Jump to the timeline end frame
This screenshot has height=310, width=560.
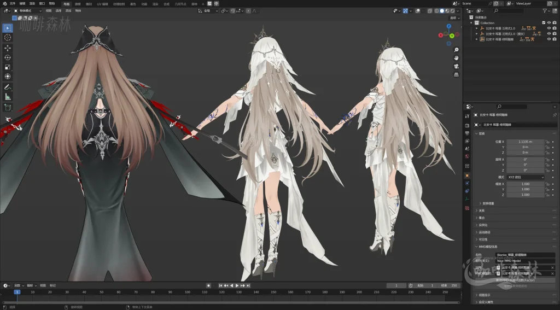[x=248, y=286]
